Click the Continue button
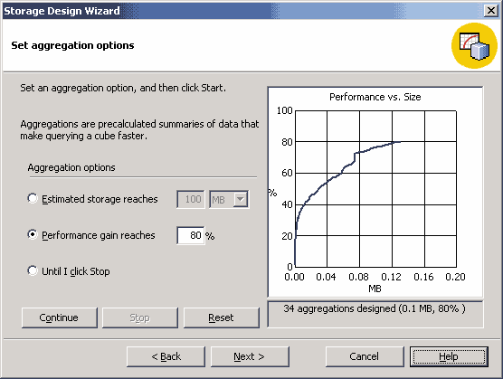Viewport: 503px width, 379px height. [60, 317]
